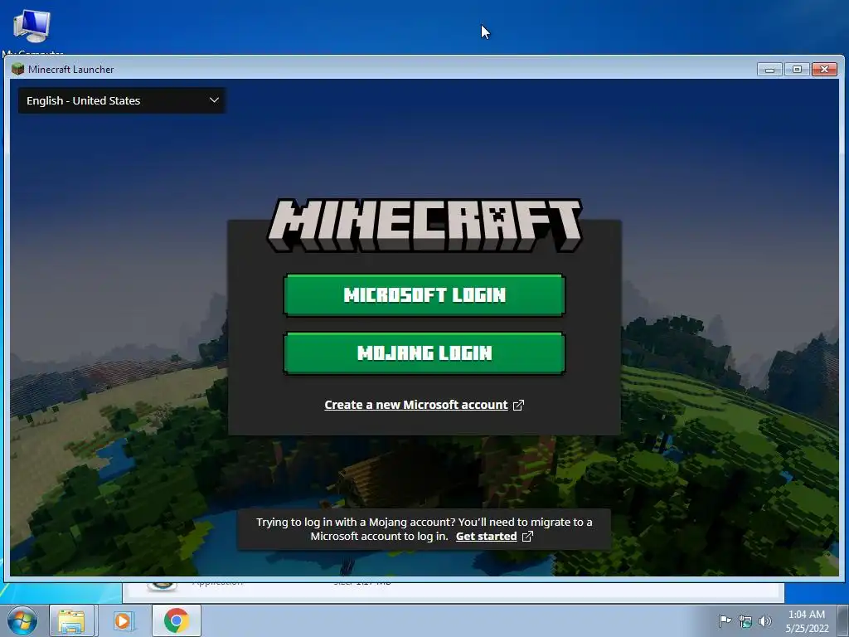Click external link icon beside Get started

(x=527, y=537)
